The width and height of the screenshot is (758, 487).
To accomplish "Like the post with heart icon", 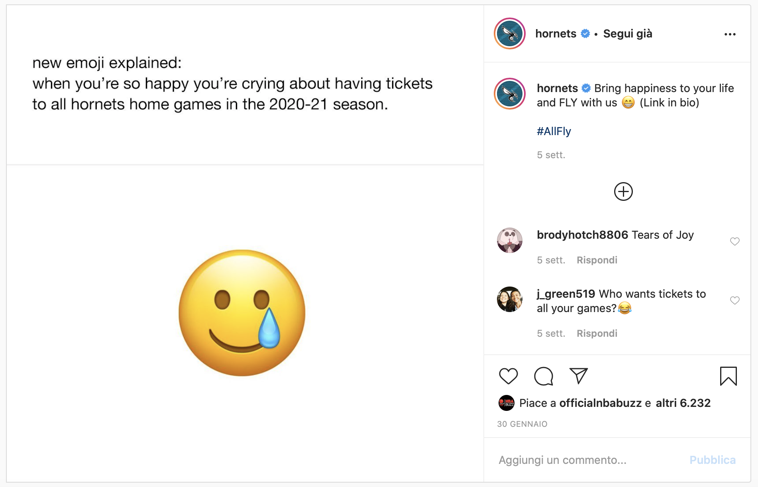I will [508, 376].
